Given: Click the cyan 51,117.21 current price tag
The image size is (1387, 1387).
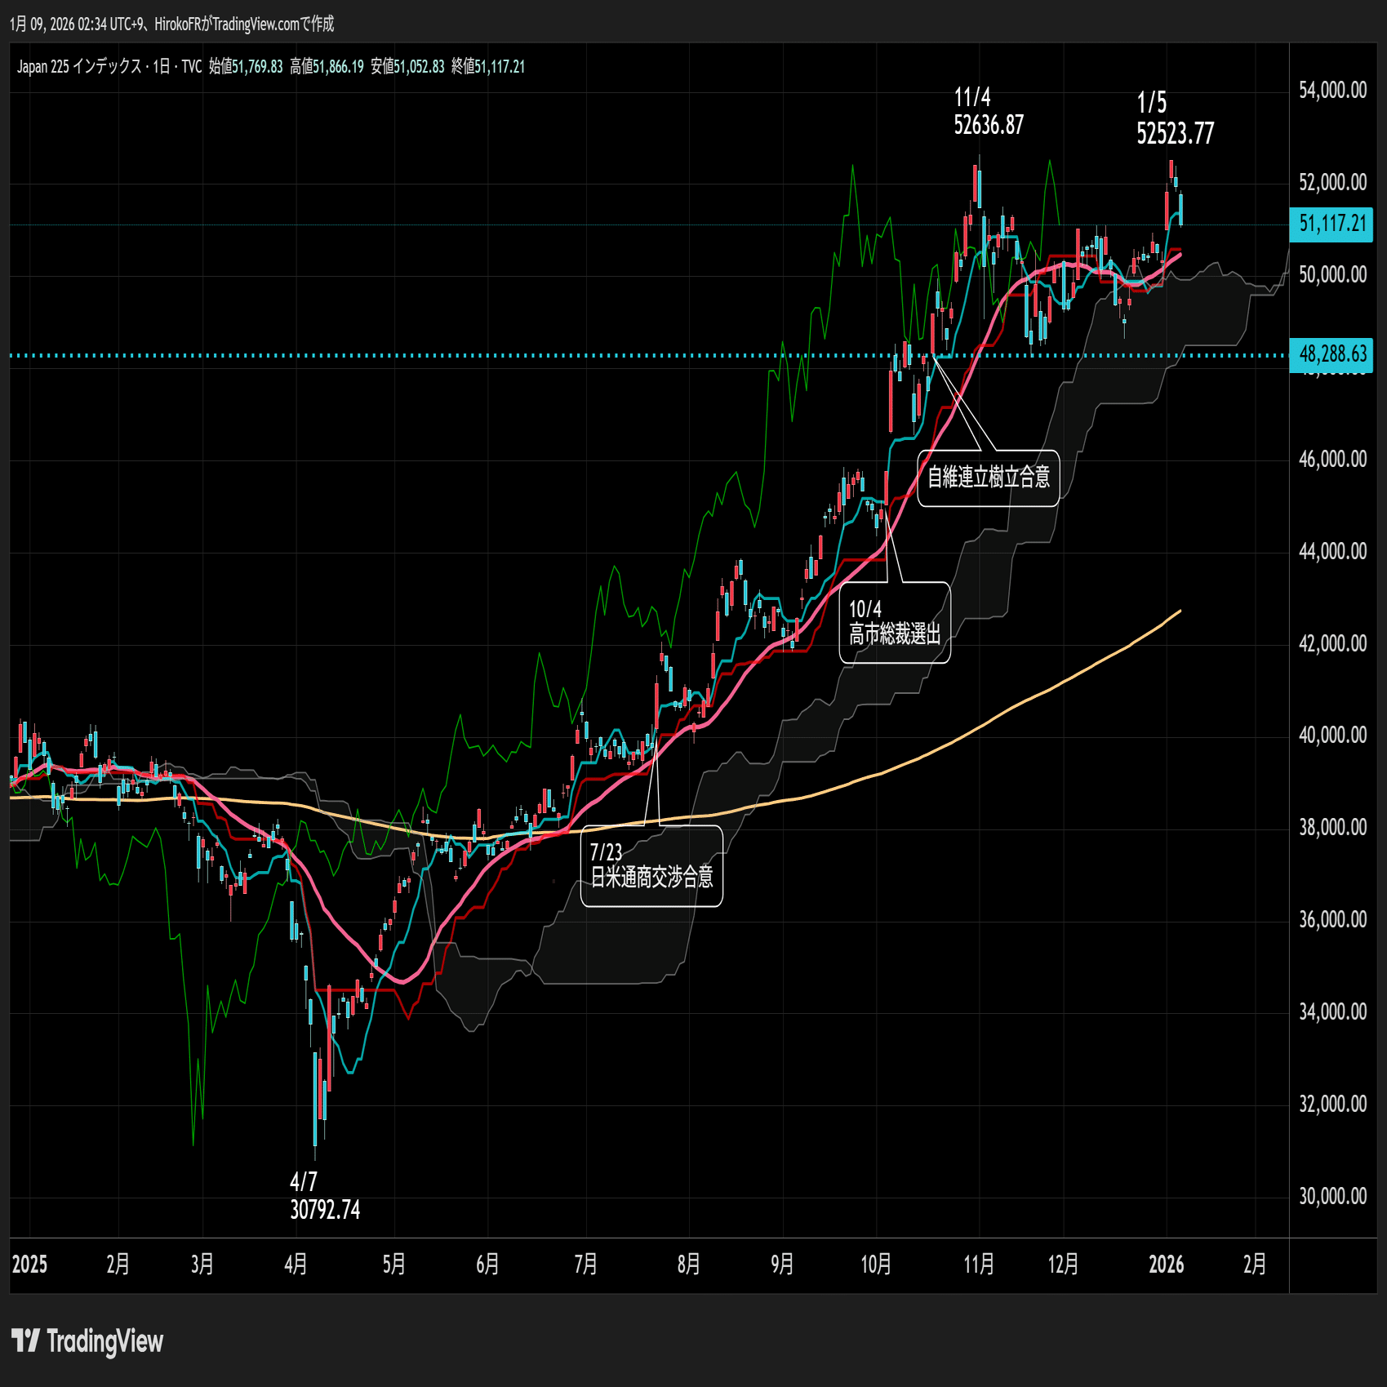Looking at the screenshot, I should pyautogui.click(x=1332, y=224).
